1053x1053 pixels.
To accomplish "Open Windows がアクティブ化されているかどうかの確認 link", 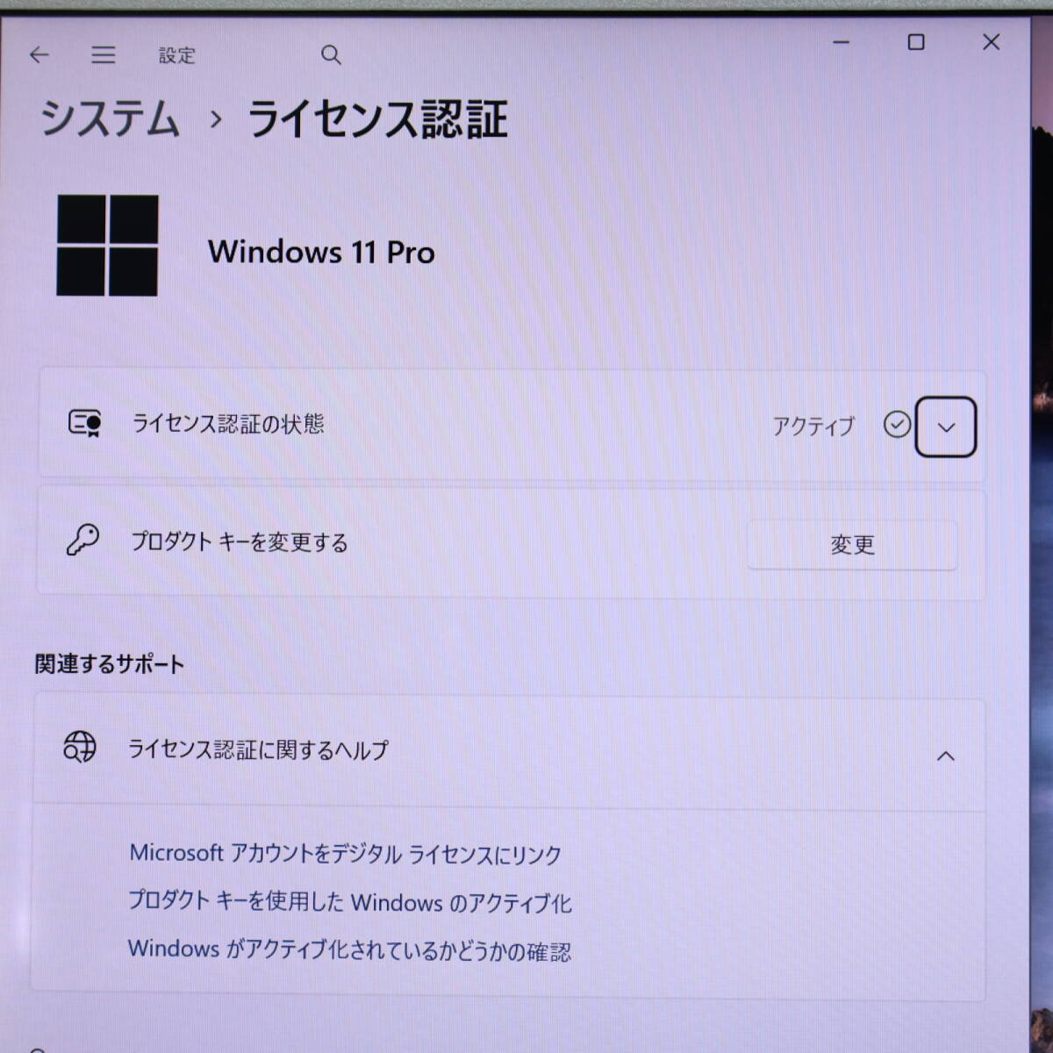I will (x=349, y=950).
